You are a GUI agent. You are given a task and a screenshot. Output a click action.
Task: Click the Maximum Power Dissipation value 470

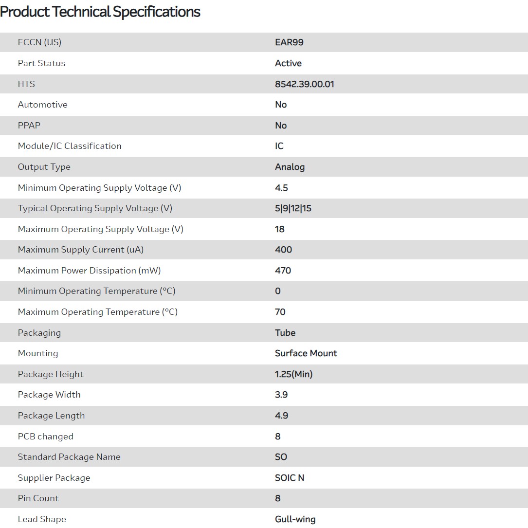[283, 271]
